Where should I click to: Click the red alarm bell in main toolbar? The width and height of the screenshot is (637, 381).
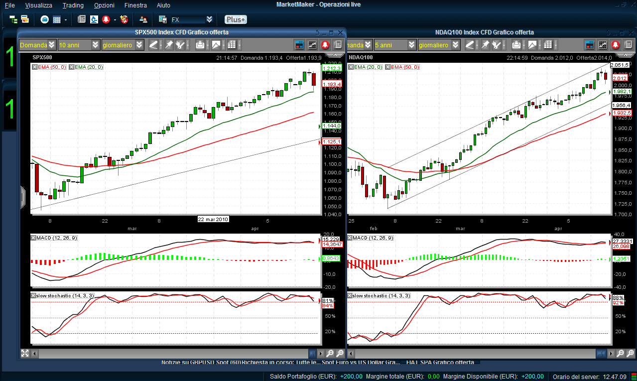click(106, 19)
